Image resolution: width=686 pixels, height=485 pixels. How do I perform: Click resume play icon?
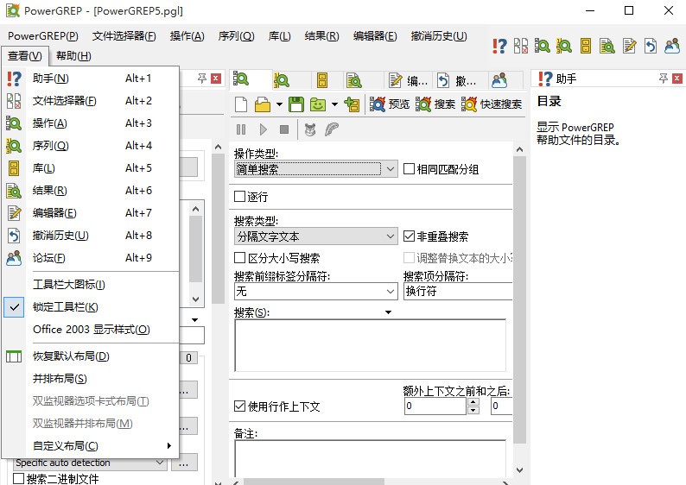point(263,129)
